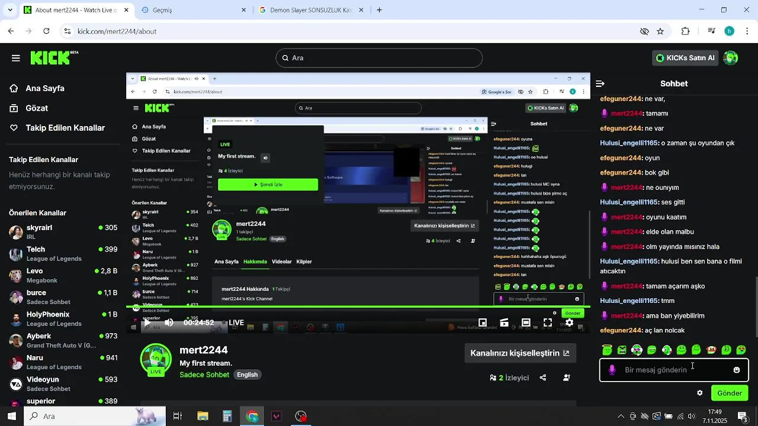Click the KICK beta logo
Image resolution: width=758 pixels, height=426 pixels.
coord(54,57)
